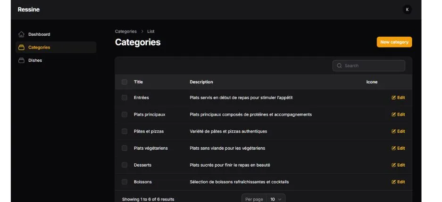Click the New category button
Image resolution: width=442 pixels, height=202 pixels.
click(394, 42)
